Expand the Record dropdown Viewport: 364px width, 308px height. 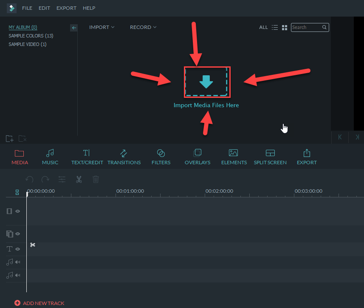click(x=143, y=27)
